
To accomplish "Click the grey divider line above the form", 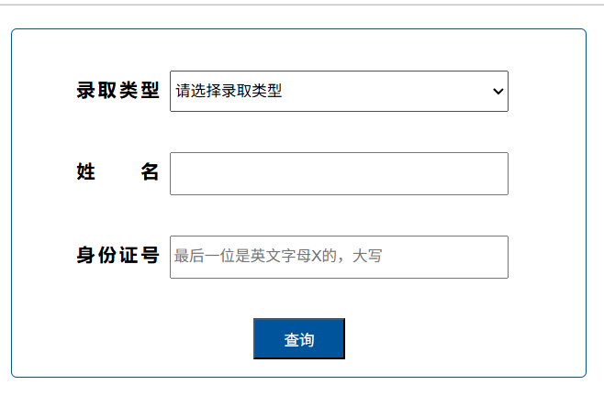I will click(302, 5).
